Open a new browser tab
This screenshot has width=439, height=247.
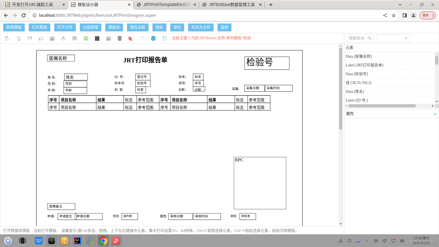pyautogui.click(x=271, y=5)
